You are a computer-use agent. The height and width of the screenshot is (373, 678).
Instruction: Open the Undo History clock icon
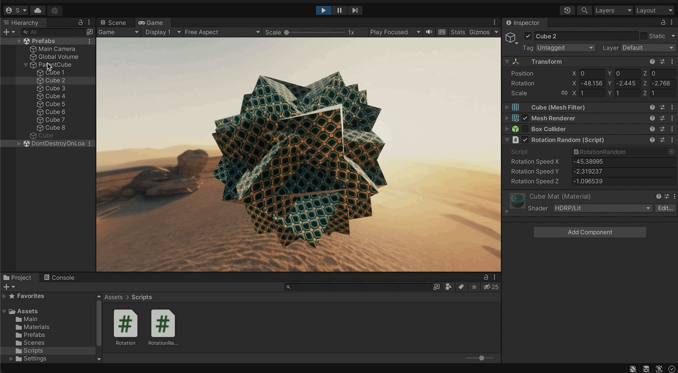pos(567,10)
